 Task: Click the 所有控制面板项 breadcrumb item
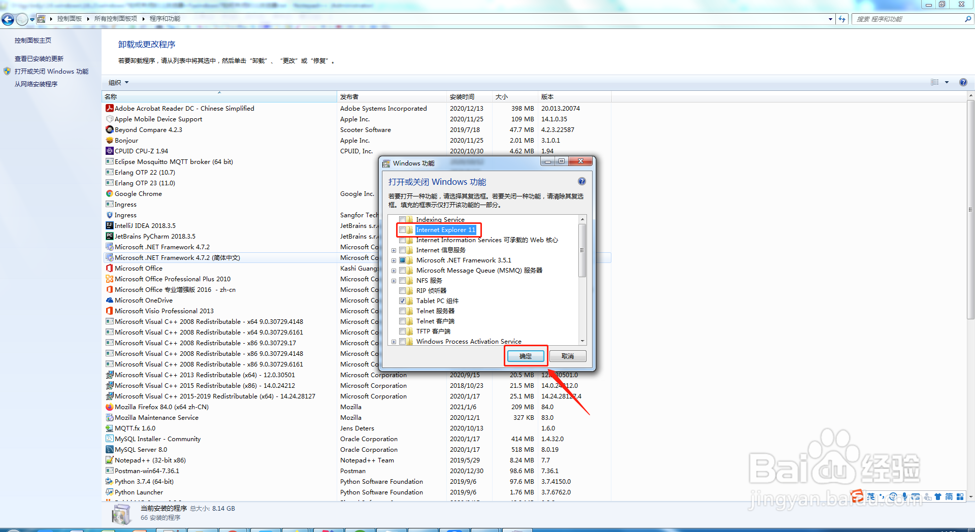point(116,19)
